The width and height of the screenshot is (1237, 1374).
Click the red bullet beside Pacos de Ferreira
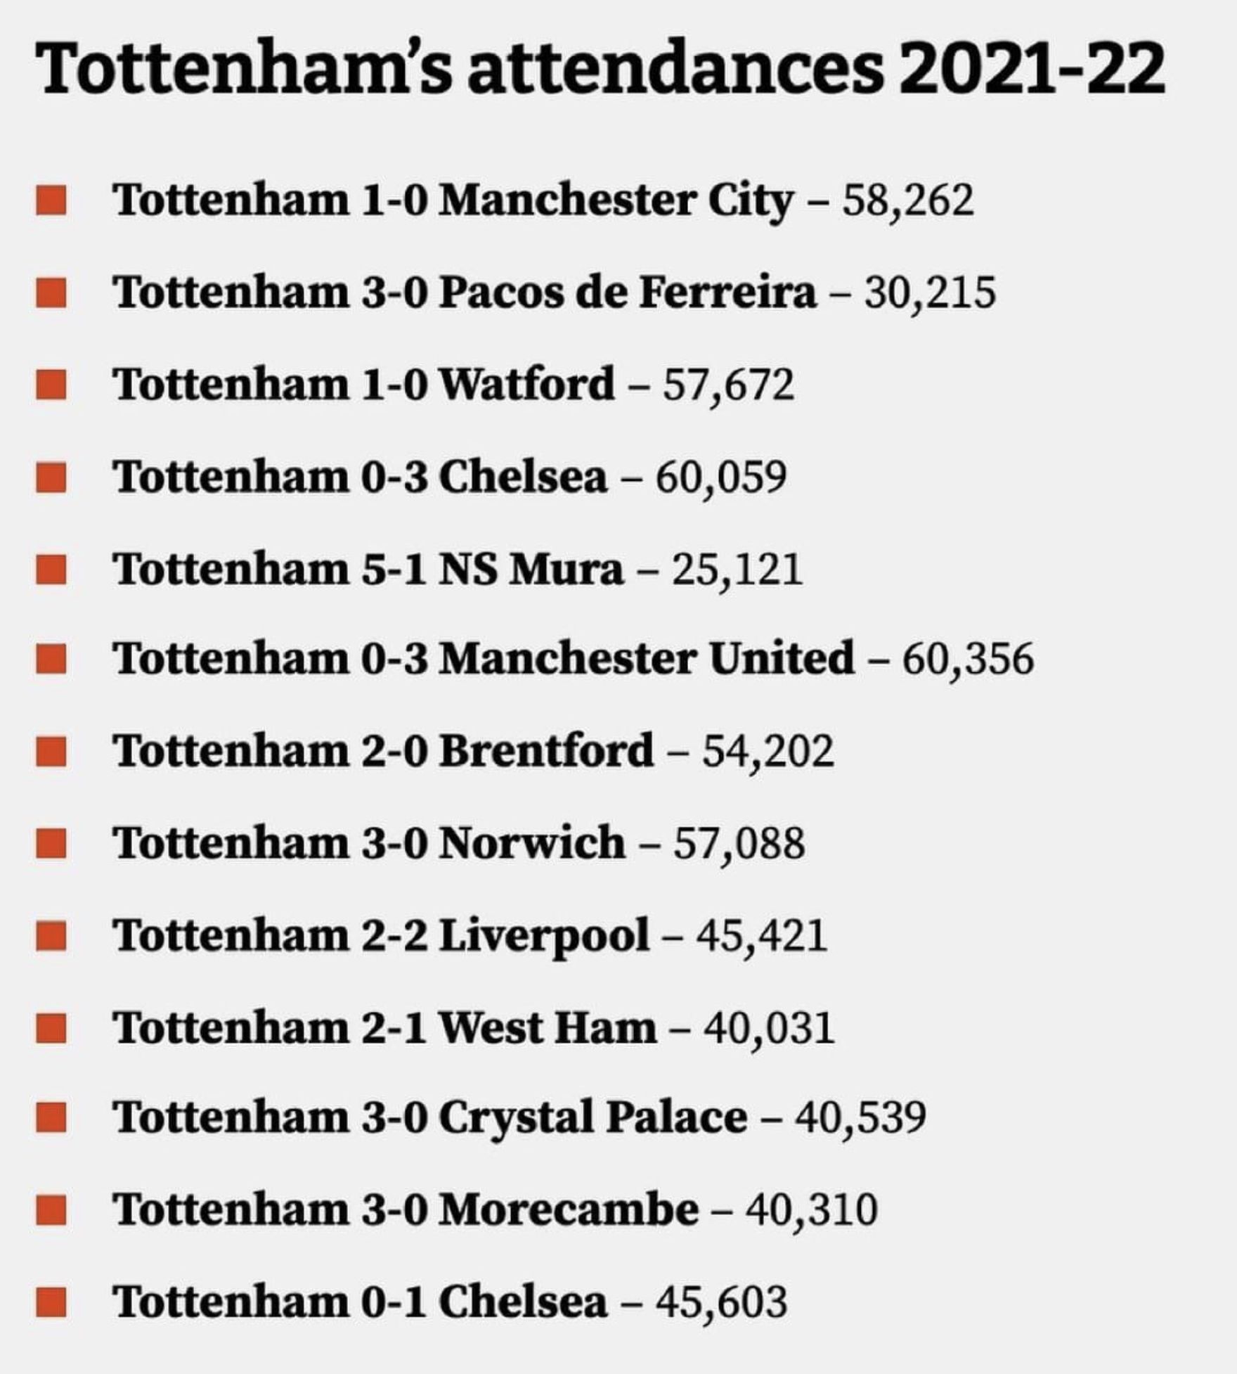[51, 293]
